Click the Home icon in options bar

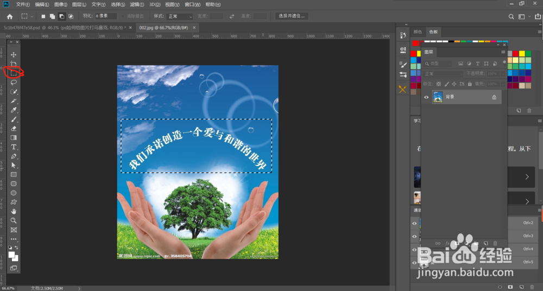(10, 16)
